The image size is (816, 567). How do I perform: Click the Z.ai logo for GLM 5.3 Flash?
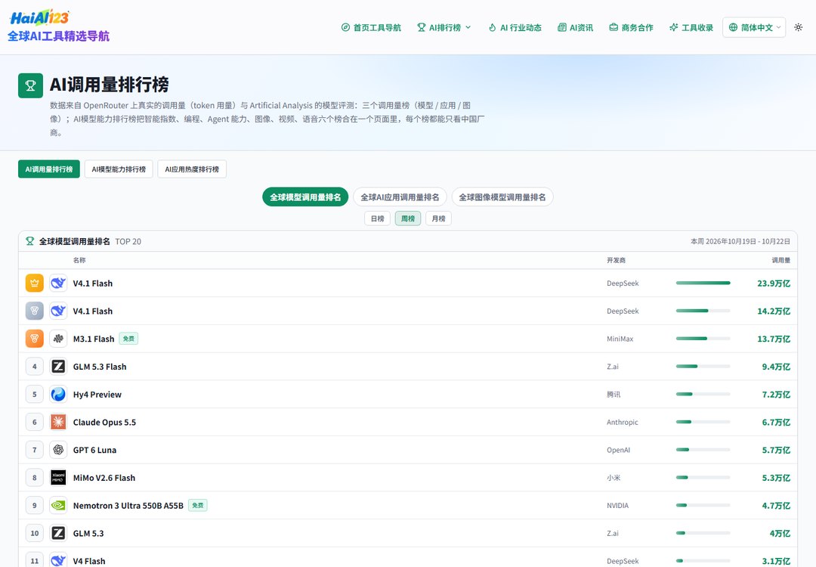pos(58,367)
